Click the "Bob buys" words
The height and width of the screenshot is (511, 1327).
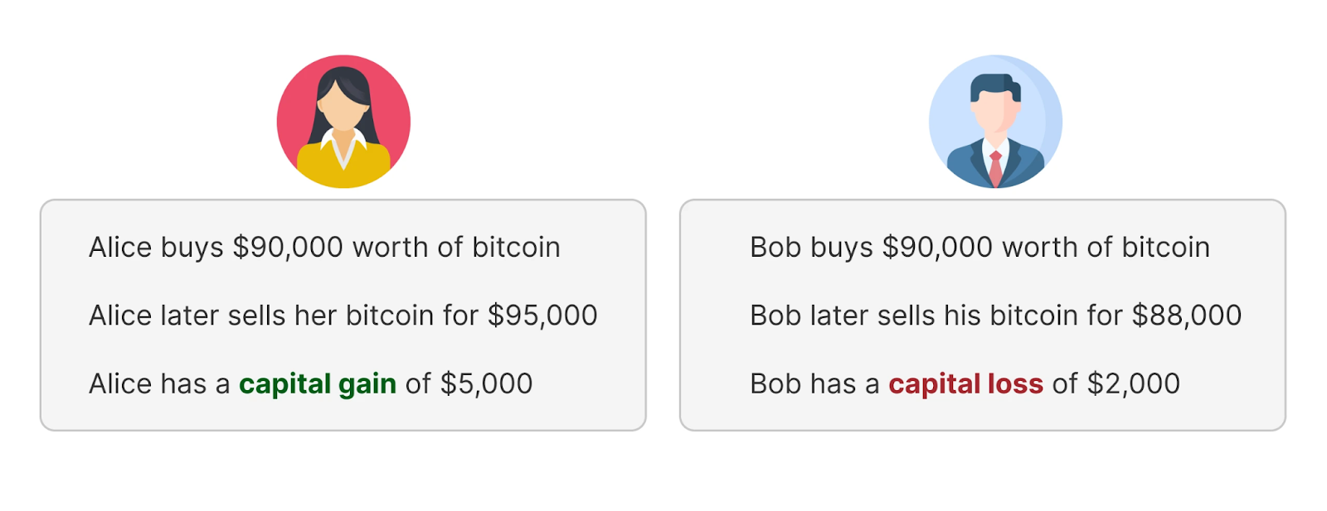pyautogui.click(x=811, y=247)
